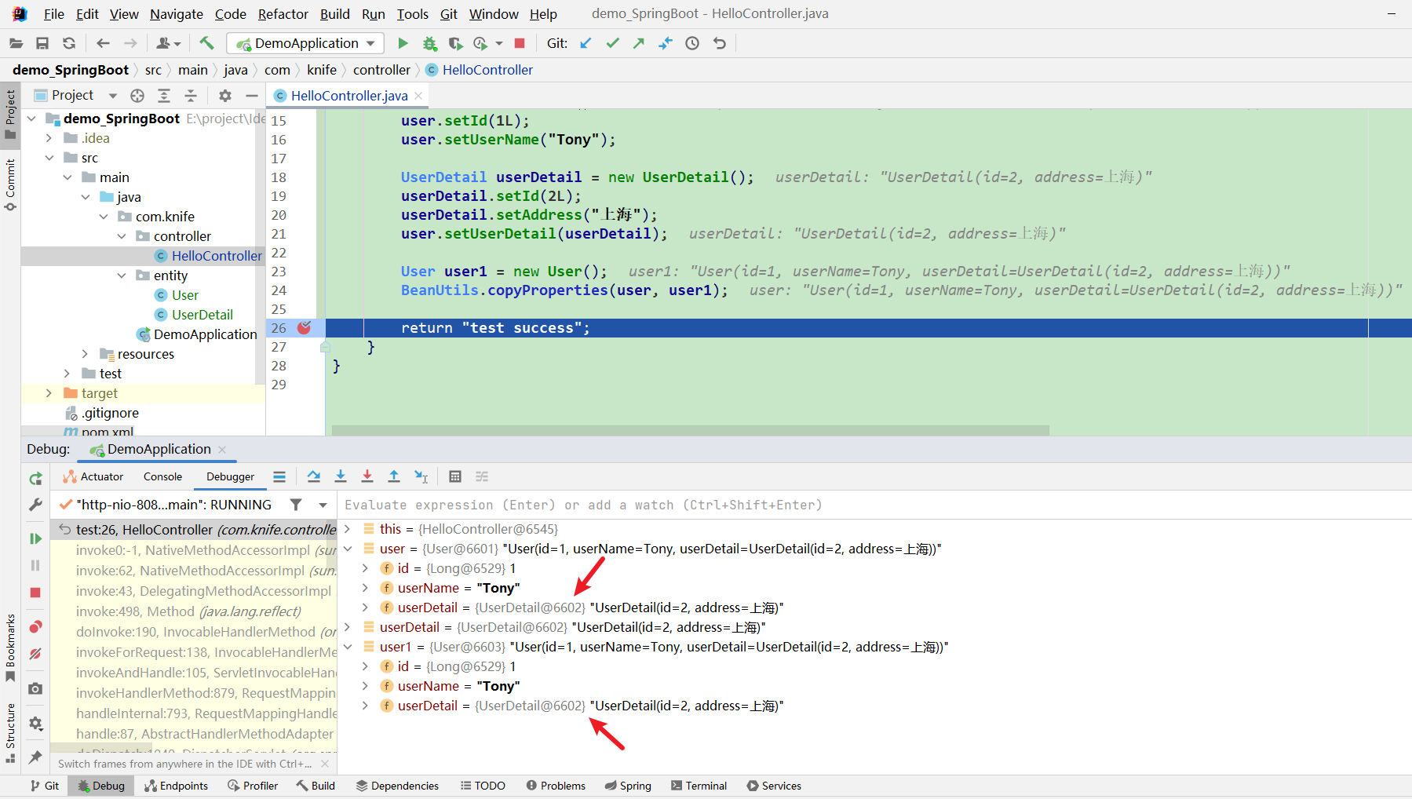Click the Step Into debugger icon
The width and height of the screenshot is (1412, 799).
pyautogui.click(x=340, y=476)
